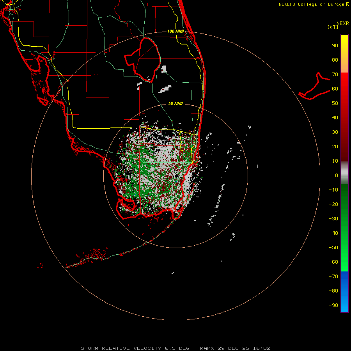Click the -40 value on velocity scale
The width and height of the screenshot is (351, 351).
[333, 233]
